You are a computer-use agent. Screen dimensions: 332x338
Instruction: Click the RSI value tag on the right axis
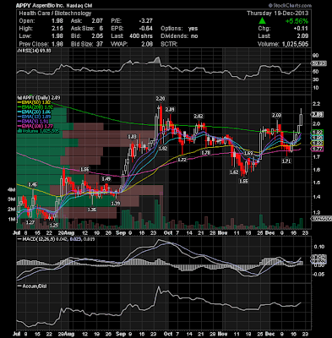point(318,63)
